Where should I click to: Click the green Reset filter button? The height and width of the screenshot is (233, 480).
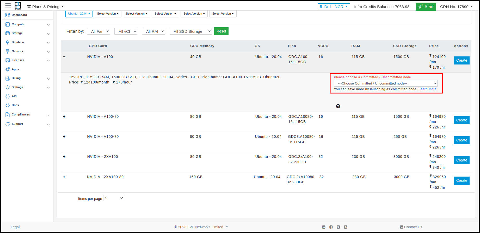(221, 31)
